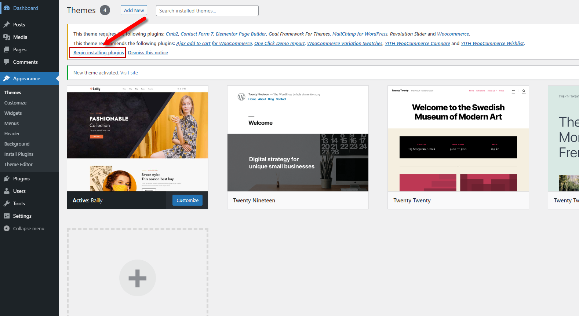Open WooCommerce Variation Swatches link
This screenshot has height=316, width=579.
(345, 43)
